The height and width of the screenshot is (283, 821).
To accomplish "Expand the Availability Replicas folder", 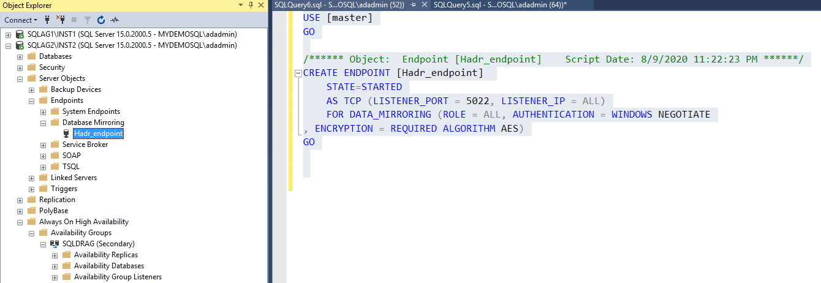I will 55,255.
